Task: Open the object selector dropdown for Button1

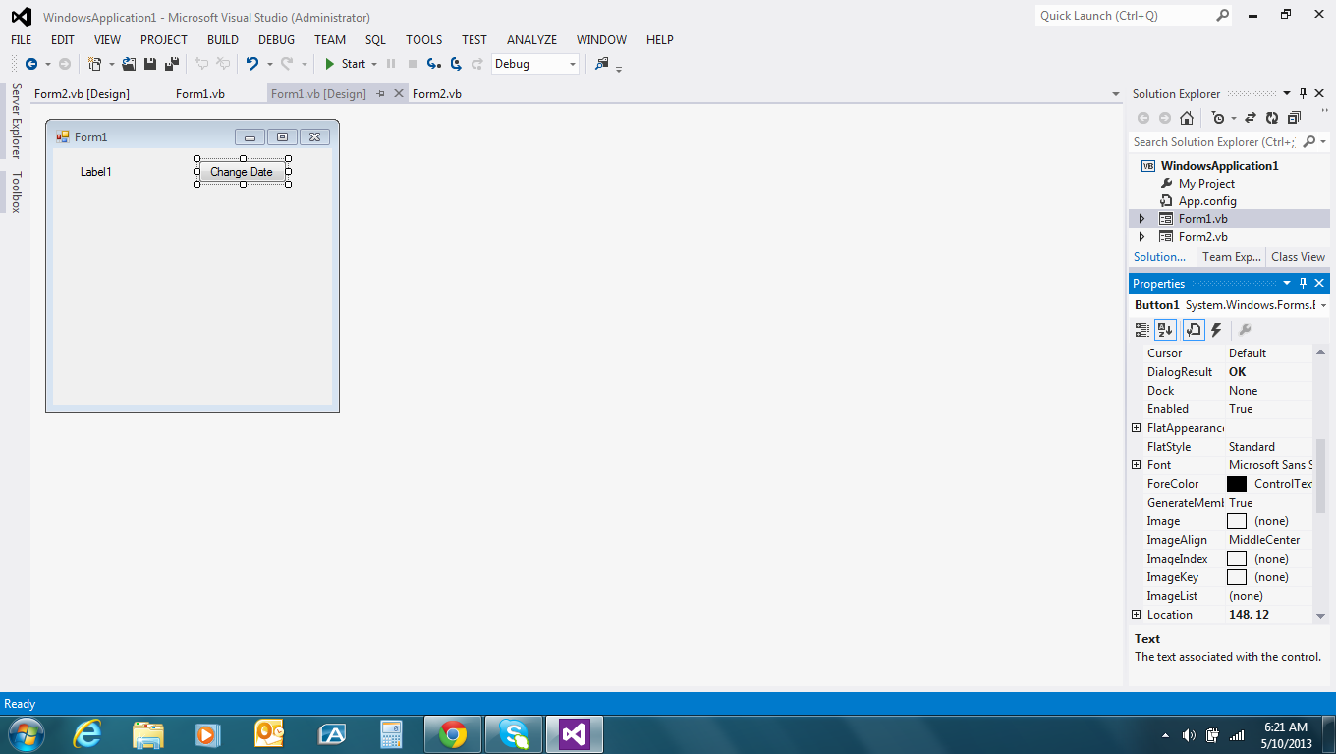Action: [x=1323, y=305]
